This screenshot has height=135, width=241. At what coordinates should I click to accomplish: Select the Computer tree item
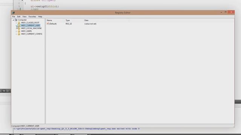tap(22, 20)
